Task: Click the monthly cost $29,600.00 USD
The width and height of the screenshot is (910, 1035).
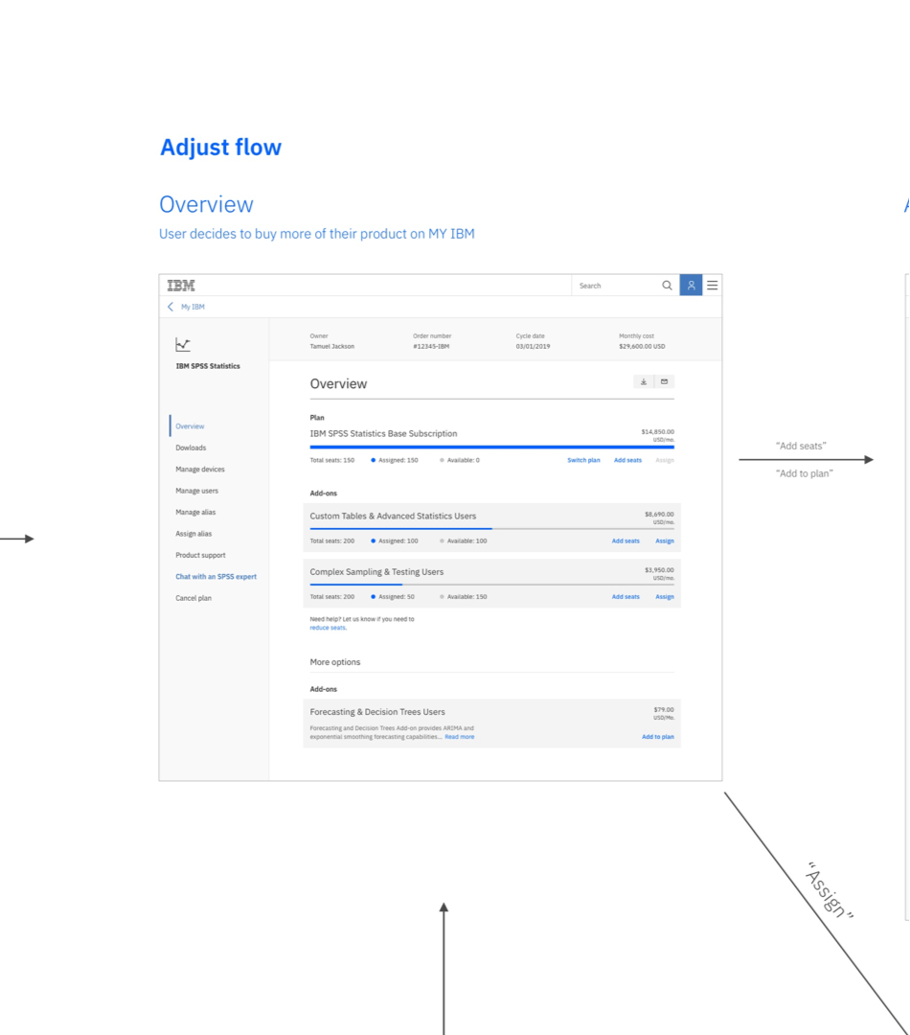Action: (642, 347)
